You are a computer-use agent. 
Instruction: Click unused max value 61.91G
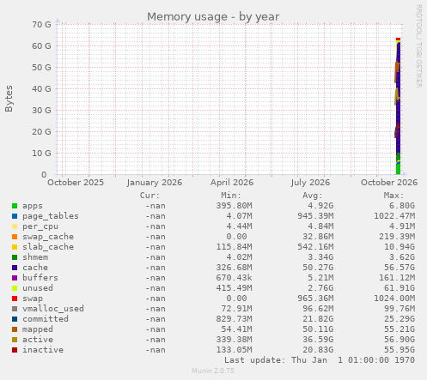point(400,288)
